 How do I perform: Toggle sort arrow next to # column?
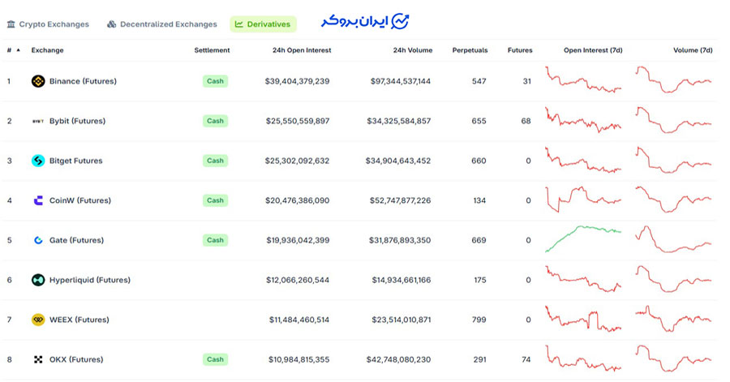pos(18,50)
